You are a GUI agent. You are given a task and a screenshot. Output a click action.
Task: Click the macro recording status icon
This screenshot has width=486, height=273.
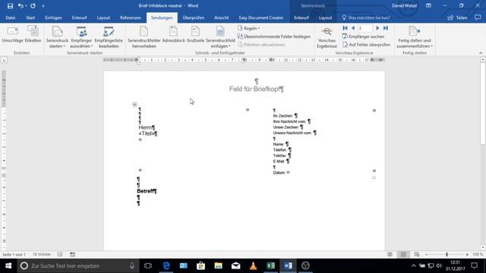pyautogui.click(x=73, y=255)
